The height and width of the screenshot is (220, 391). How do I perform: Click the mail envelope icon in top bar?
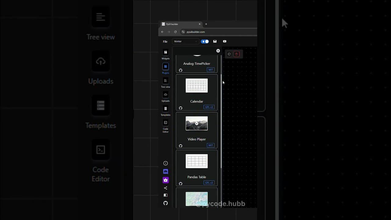pos(215,41)
